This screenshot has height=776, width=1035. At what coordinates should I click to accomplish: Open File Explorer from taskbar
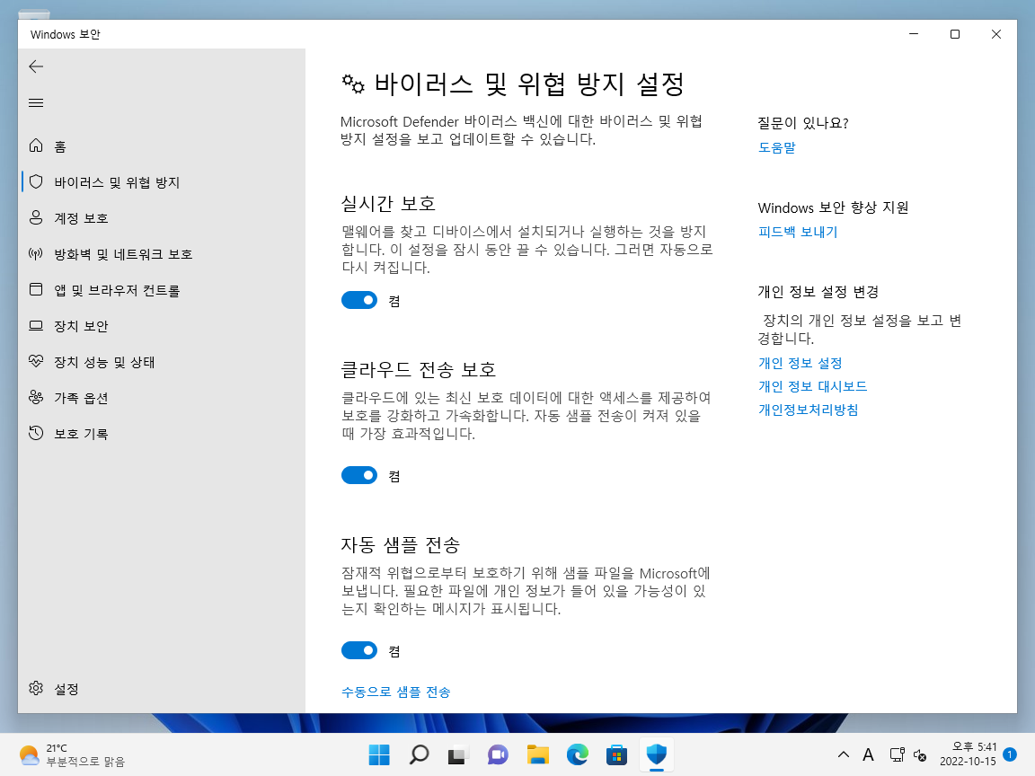coord(537,754)
